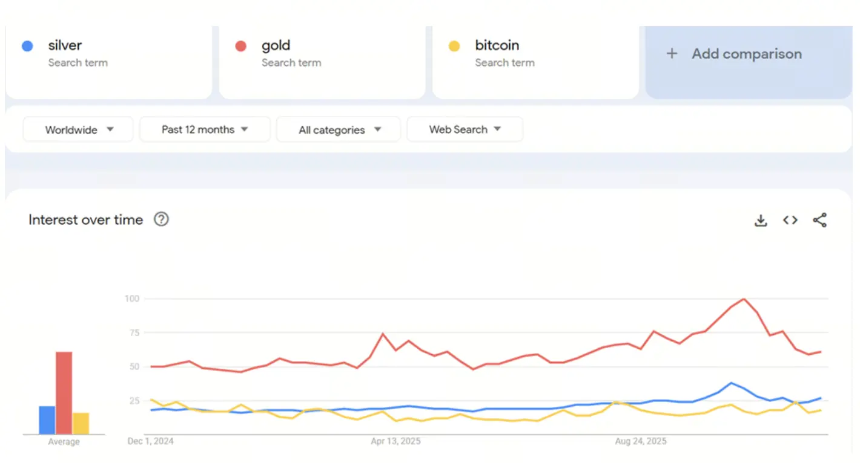Download the Interest over time data
Viewport: 860px width, 463px height.
click(x=761, y=220)
